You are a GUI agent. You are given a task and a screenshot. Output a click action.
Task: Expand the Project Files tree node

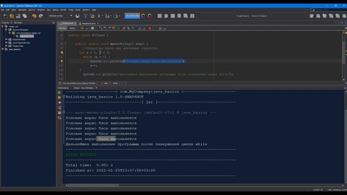(x=6, y=46)
